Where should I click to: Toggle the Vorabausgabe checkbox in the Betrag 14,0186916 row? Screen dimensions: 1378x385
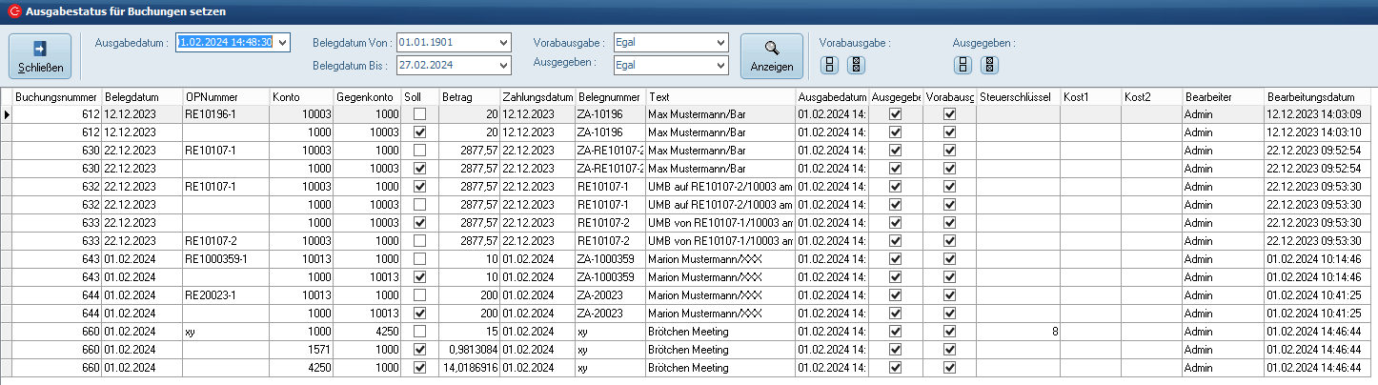pos(949,368)
